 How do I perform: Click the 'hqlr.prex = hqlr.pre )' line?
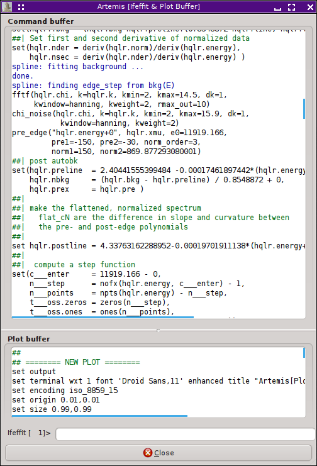pyautogui.click(x=87, y=189)
